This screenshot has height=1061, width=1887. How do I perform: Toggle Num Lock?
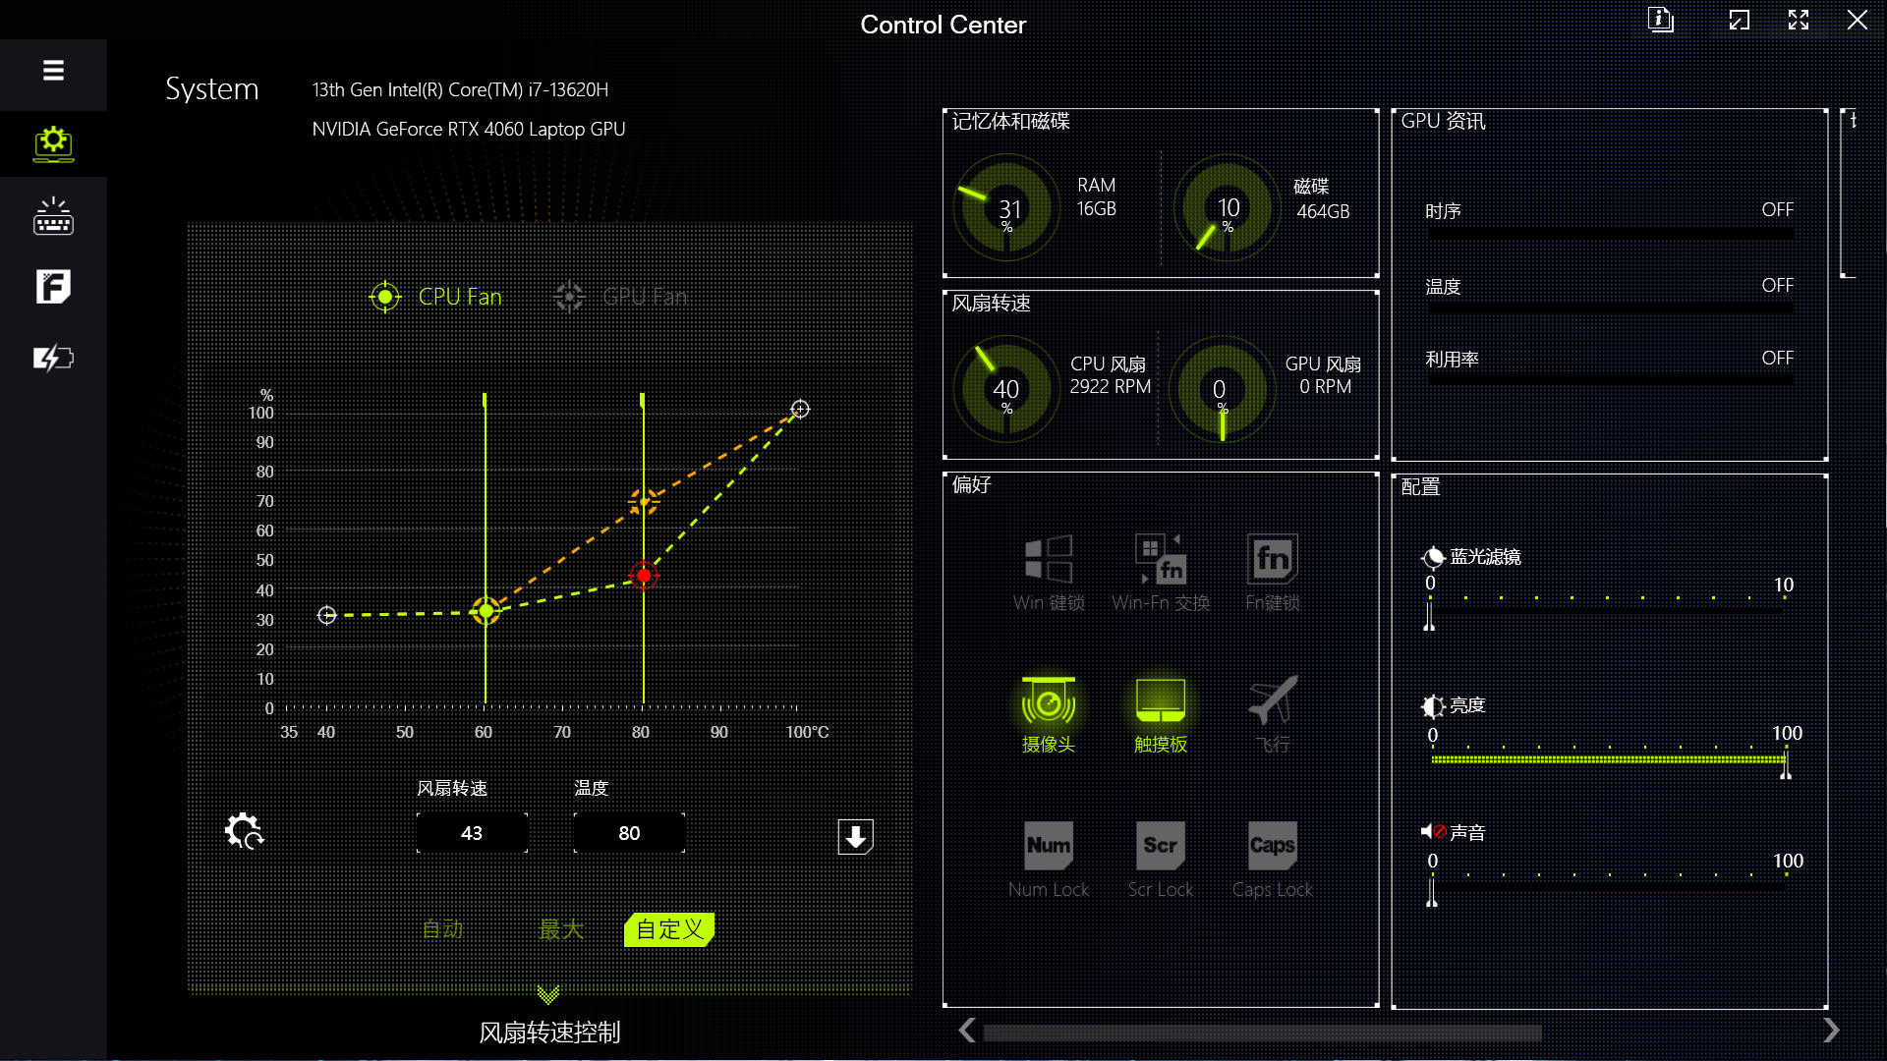(x=1049, y=861)
